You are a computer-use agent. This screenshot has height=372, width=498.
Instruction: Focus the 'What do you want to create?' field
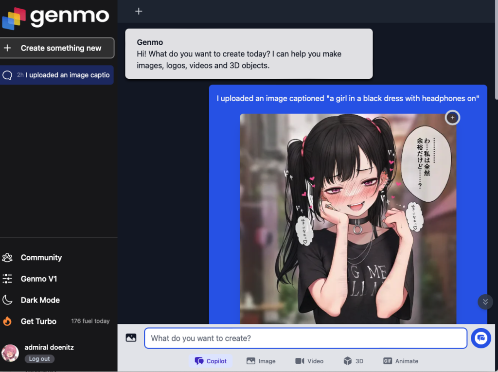click(x=305, y=338)
